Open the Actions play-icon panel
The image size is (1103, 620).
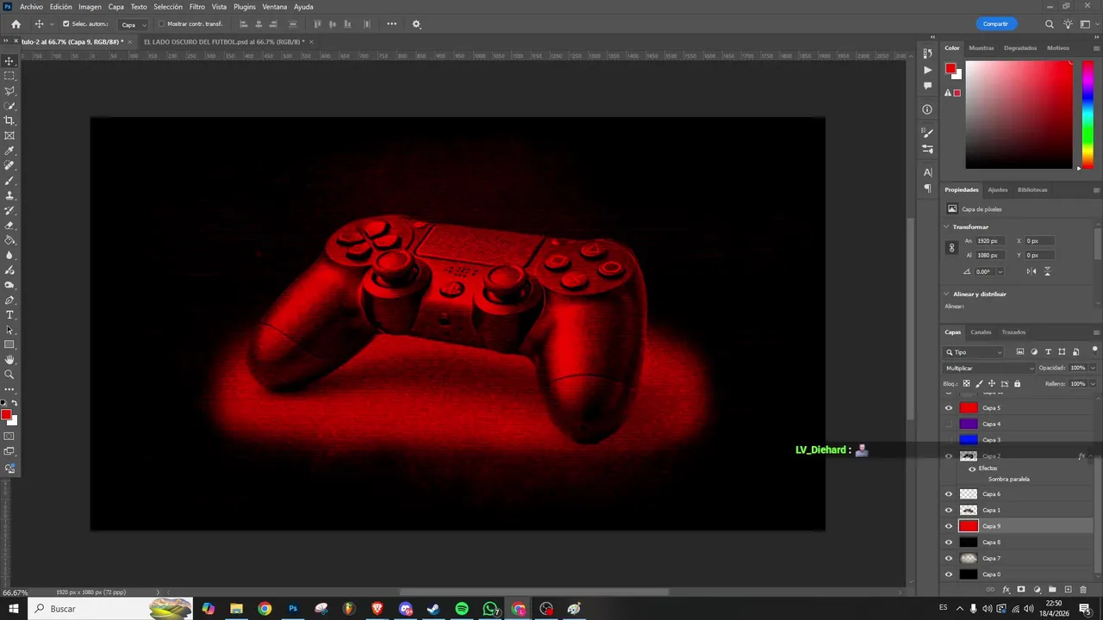(x=927, y=70)
